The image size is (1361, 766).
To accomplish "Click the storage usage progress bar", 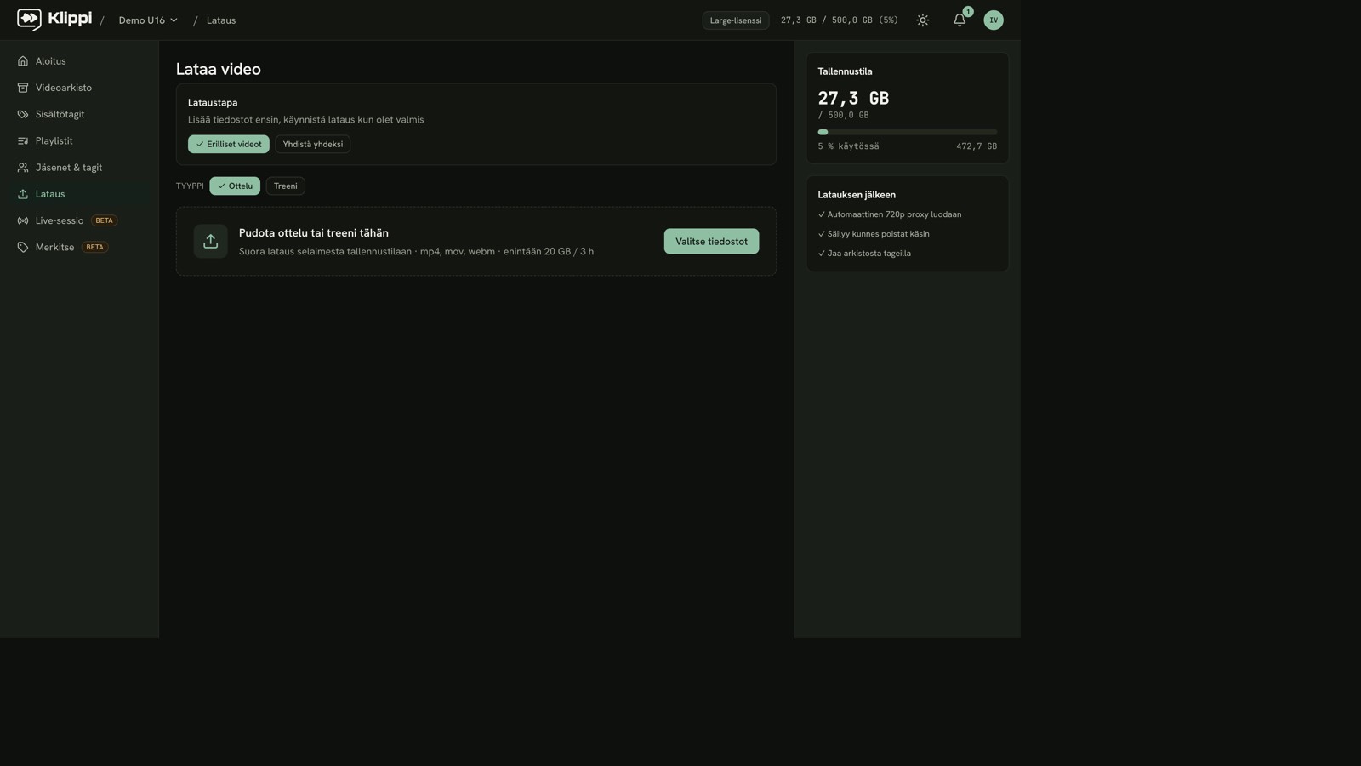I will pos(908,132).
